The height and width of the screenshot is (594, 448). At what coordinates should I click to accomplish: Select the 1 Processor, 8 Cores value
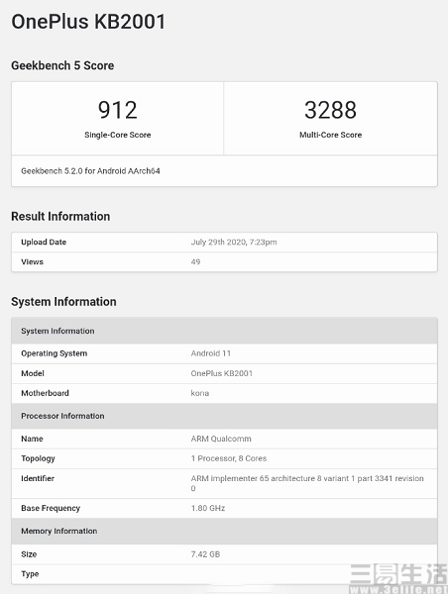229,458
